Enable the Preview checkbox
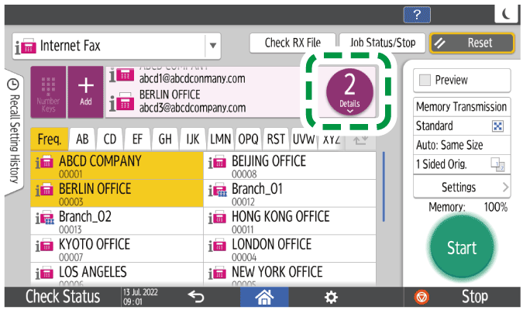 [x=423, y=80]
